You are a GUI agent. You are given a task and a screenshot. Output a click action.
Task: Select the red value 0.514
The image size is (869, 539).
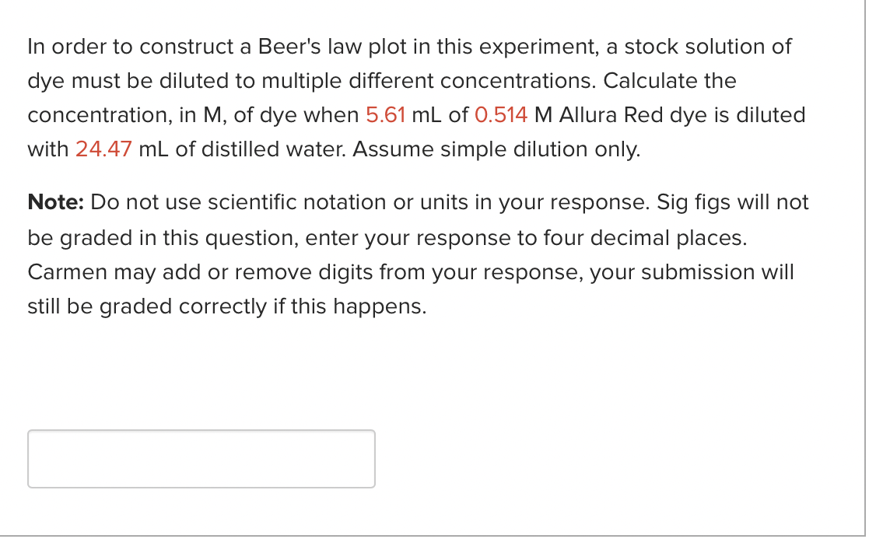pos(499,114)
